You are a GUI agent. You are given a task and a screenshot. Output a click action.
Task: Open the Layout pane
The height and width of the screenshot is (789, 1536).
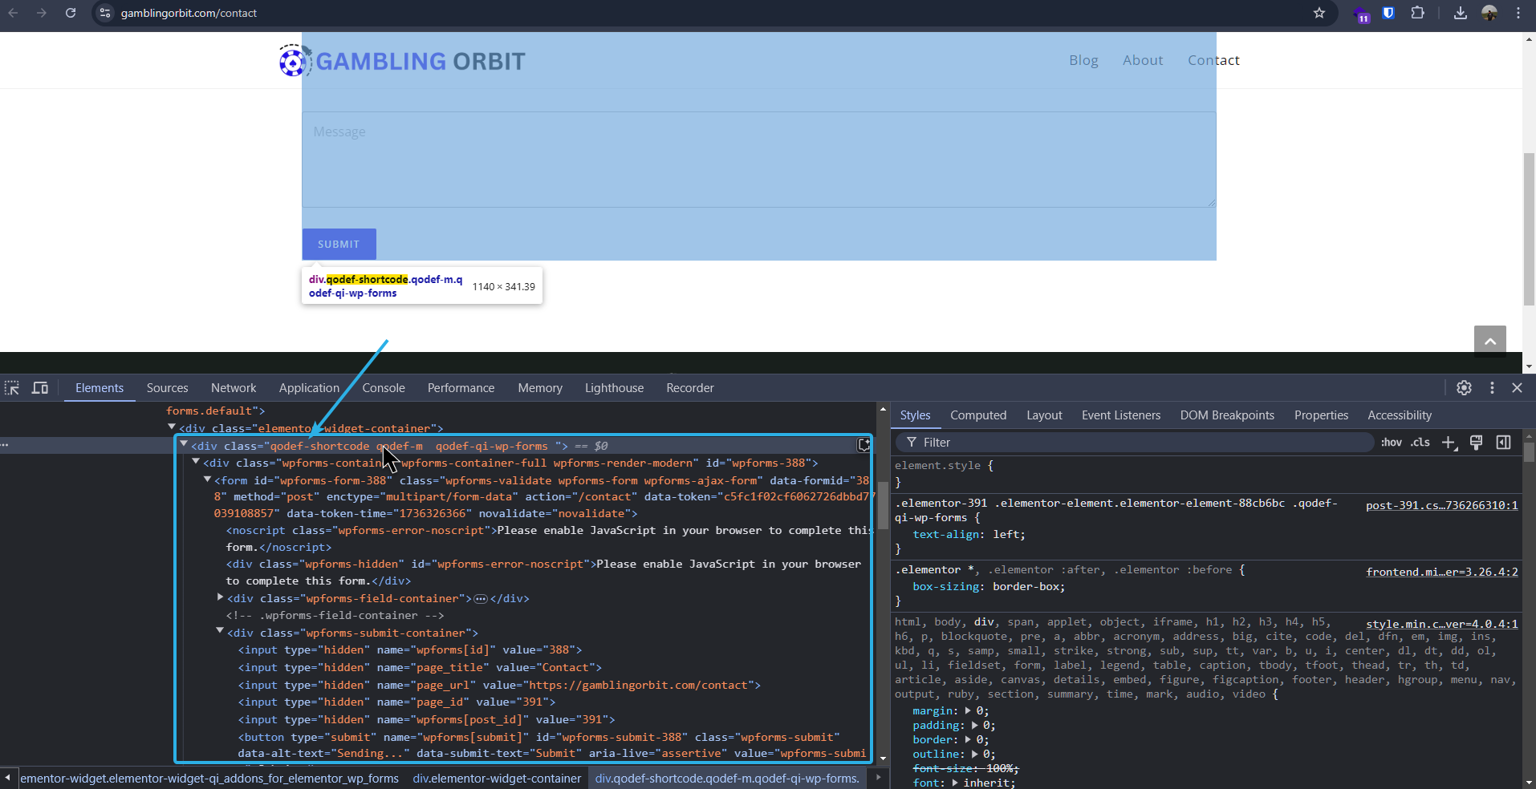1044,415
